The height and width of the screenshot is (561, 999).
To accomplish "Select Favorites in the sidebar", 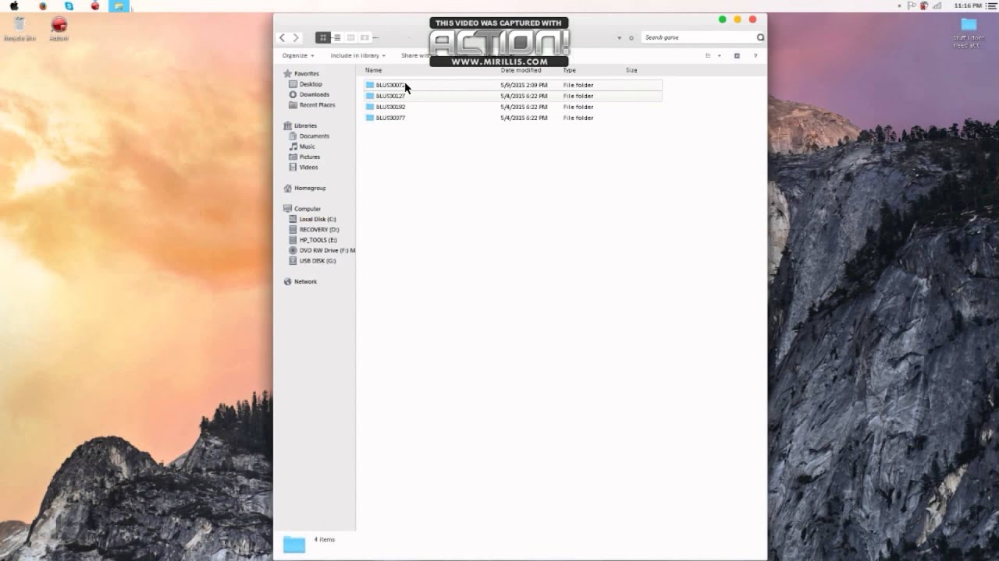I will click(x=306, y=73).
